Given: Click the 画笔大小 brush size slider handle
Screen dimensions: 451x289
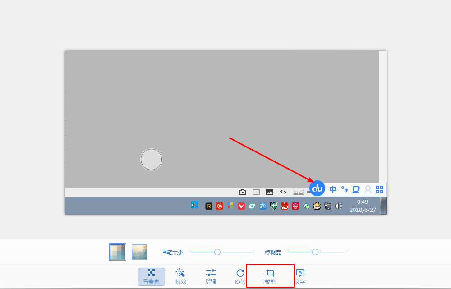Looking at the screenshot, I should 217,252.
